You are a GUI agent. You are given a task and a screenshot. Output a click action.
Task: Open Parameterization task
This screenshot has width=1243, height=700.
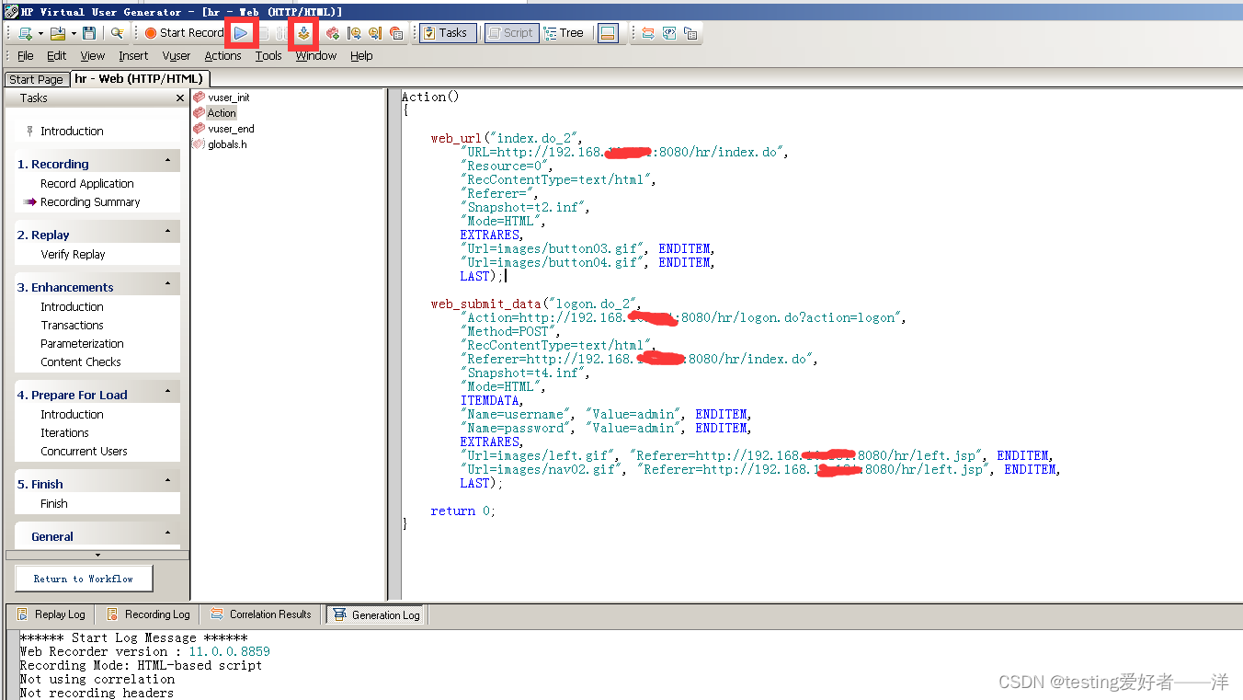pos(82,344)
